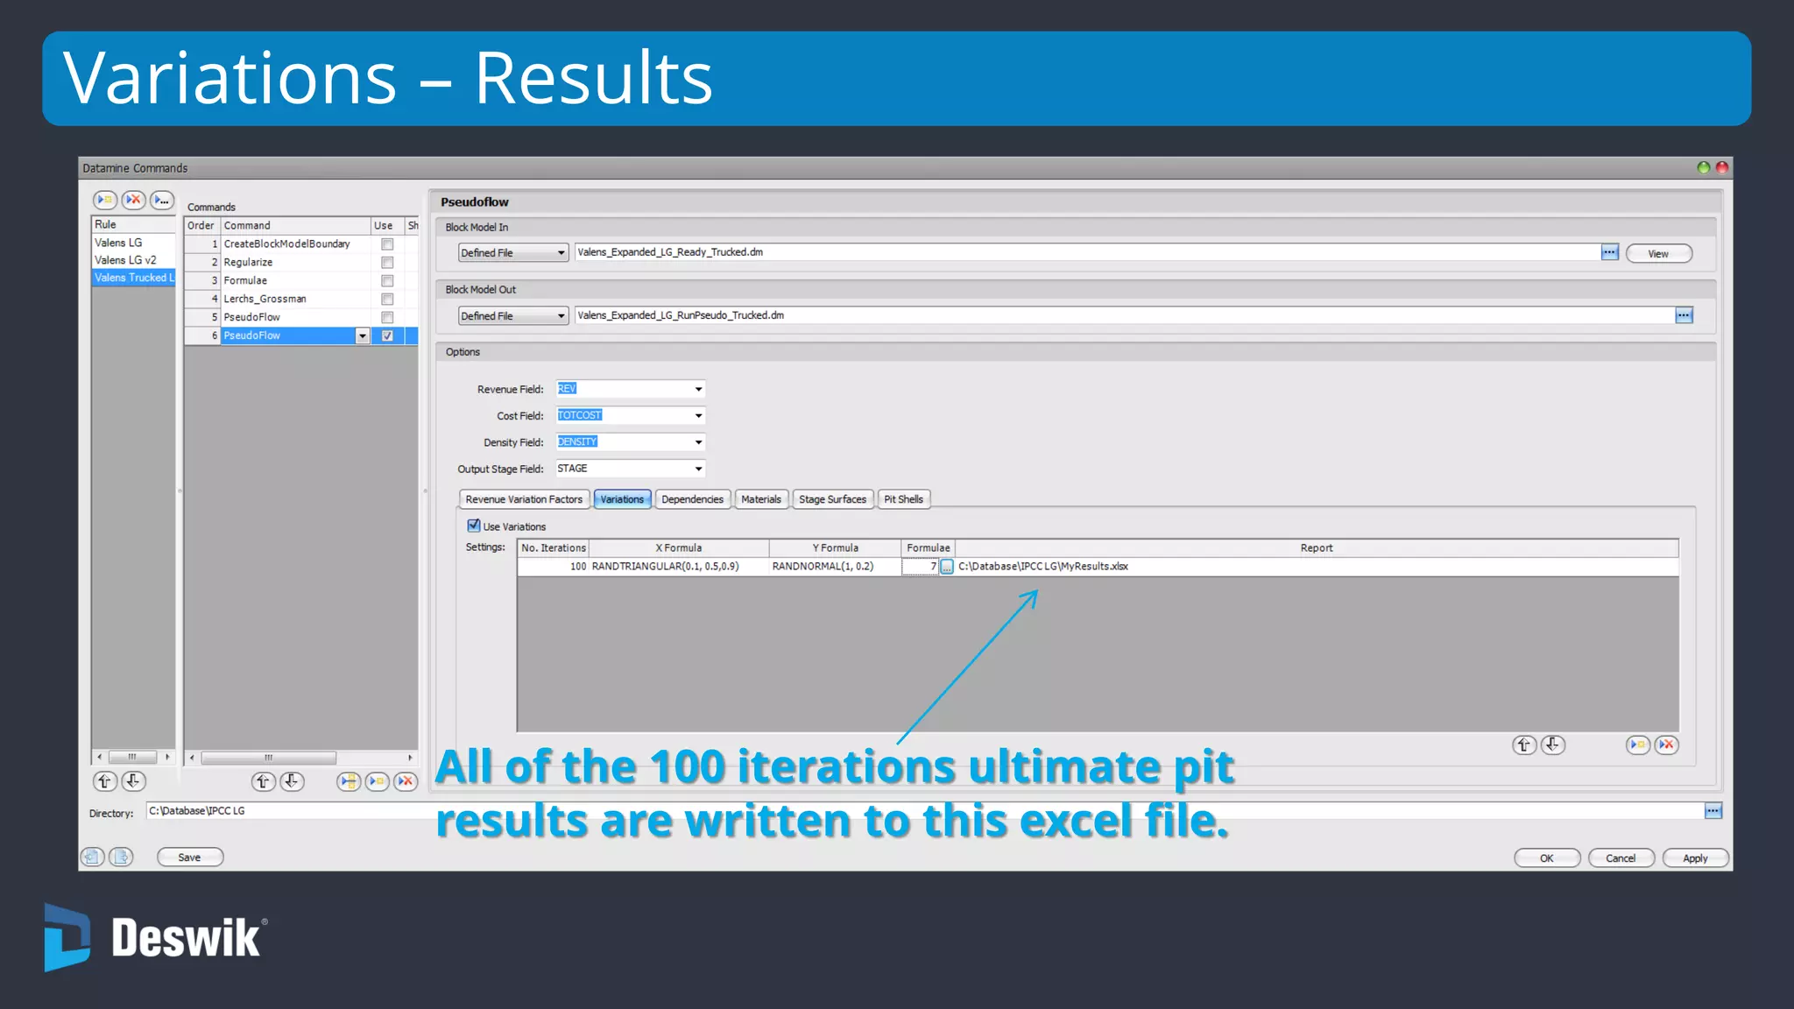
Task: Delete variation row icon in Settings
Action: point(1666,744)
